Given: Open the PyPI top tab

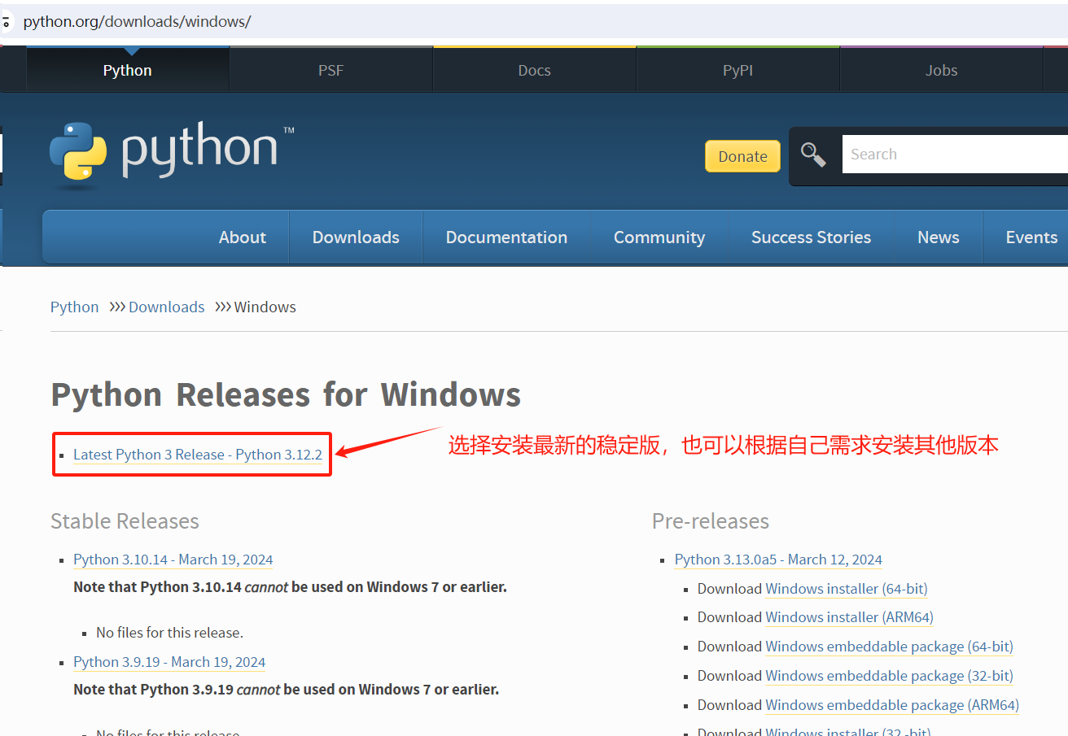Looking at the screenshot, I should (x=738, y=70).
